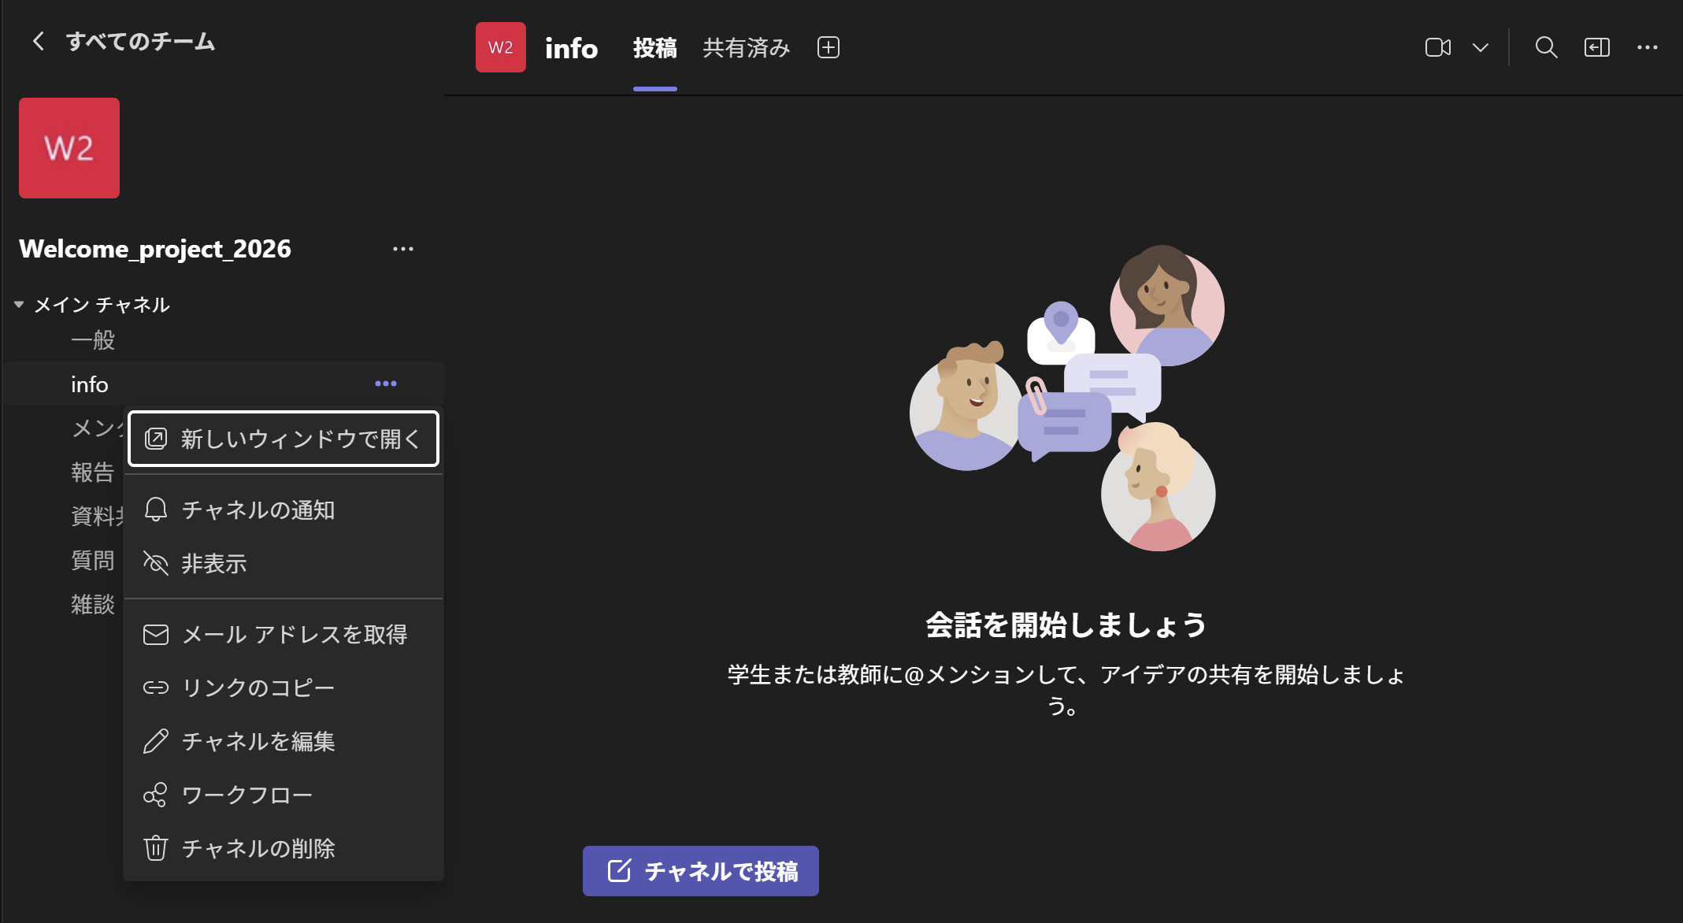Hide the info channel with 非表示

(213, 563)
